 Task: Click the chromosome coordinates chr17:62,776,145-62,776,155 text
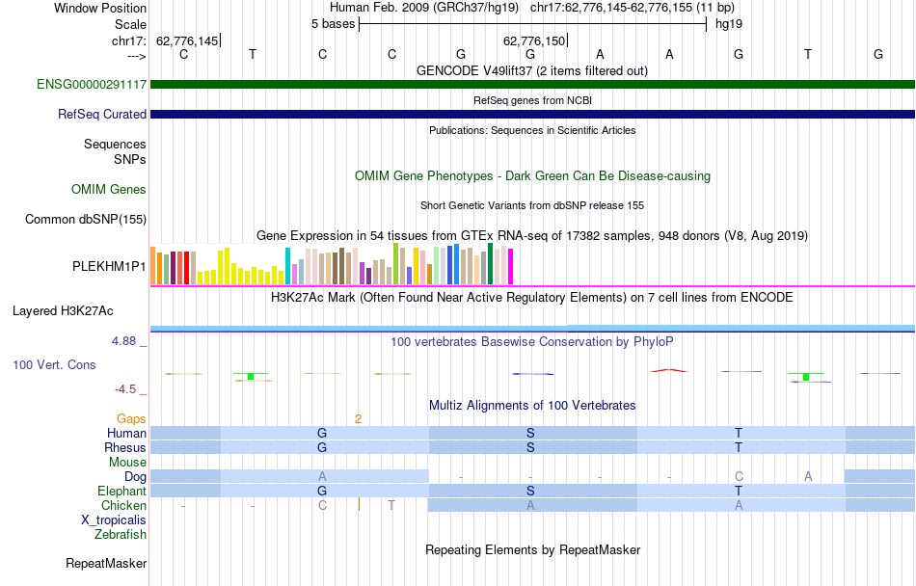tap(611, 8)
